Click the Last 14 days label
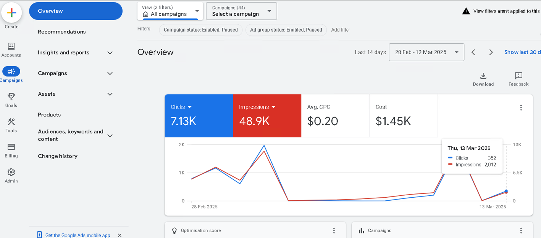This screenshot has width=541, height=238. [x=370, y=52]
